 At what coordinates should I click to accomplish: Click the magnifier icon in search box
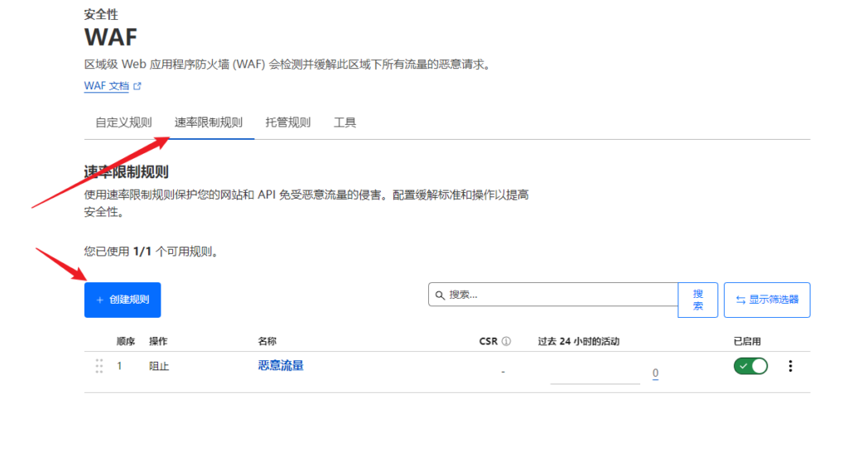(x=440, y=295)
